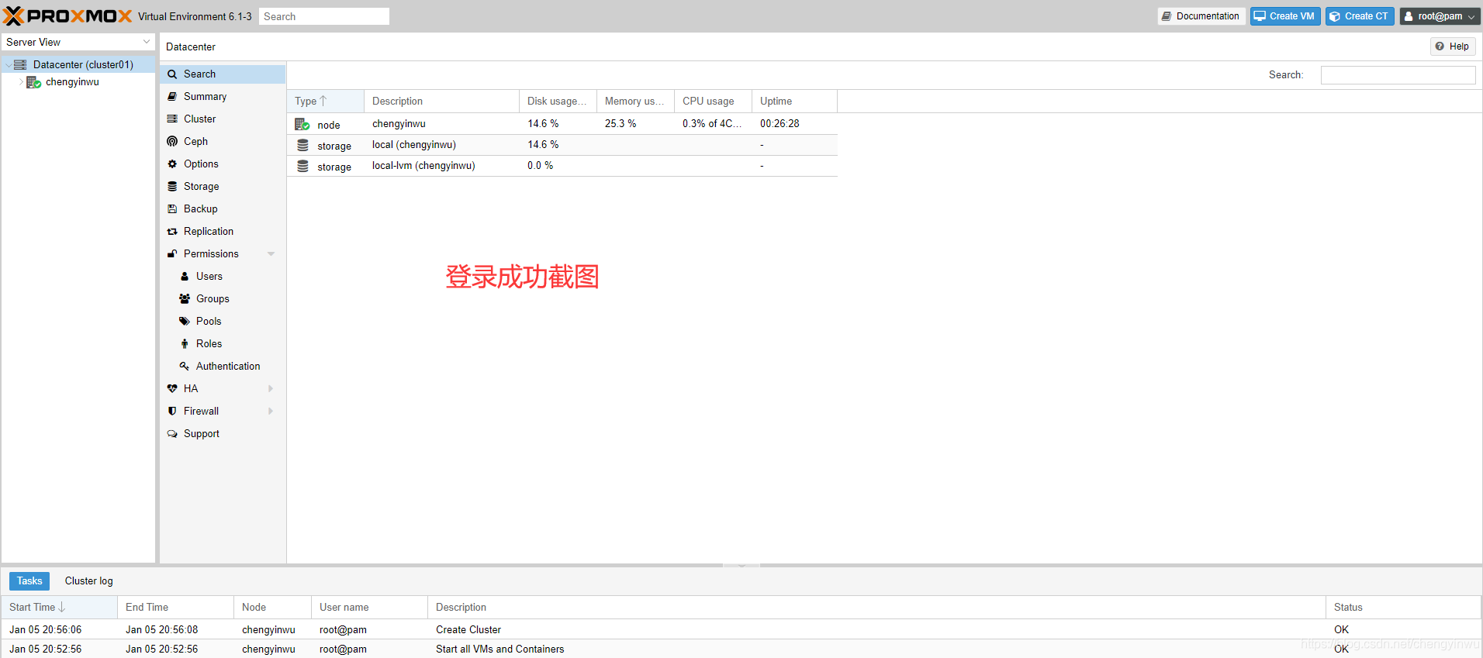This screenshot has height=658, width=1483.
Task: Click the Datacenter server icon in the tree
Action: tap(21, 65)
